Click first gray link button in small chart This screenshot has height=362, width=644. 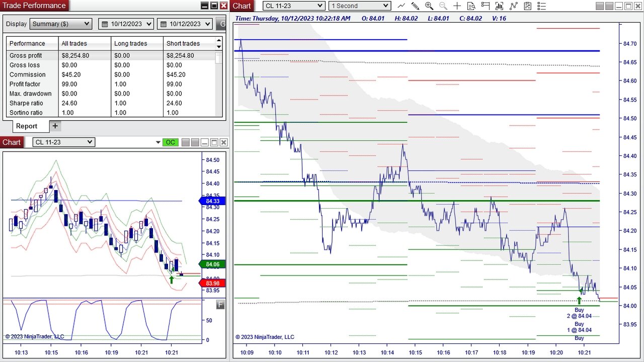pos(186,142)
